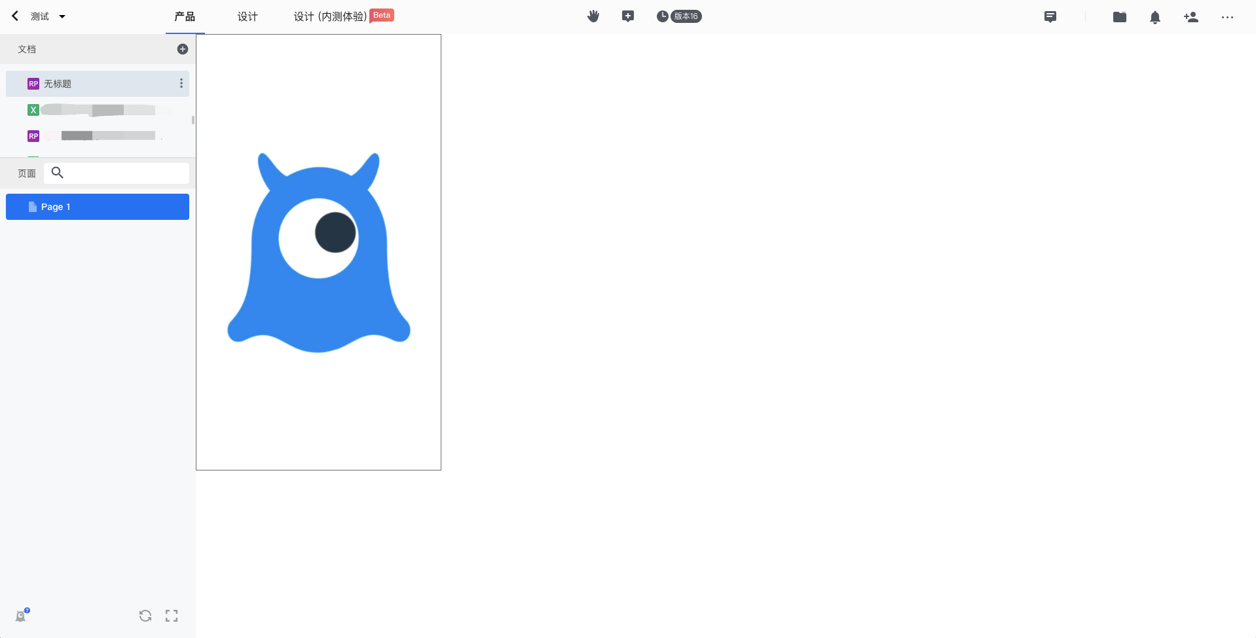Select the hand pan tool
Screen dimensions: 1256x638
593,16
